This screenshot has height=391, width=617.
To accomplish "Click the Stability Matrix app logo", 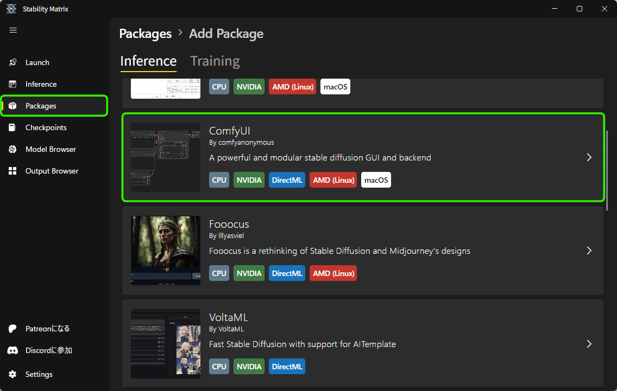I will pos(11,9).
